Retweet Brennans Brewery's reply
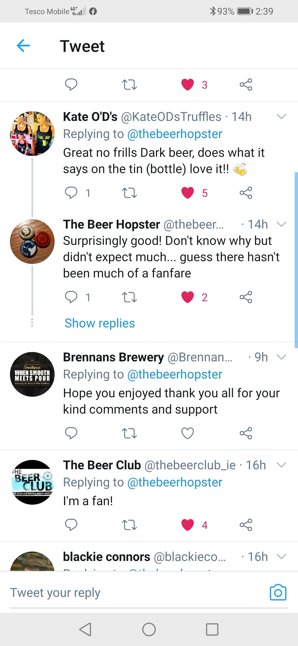Image resolution: width=298 pixels, height=646 pixels. 129,433
